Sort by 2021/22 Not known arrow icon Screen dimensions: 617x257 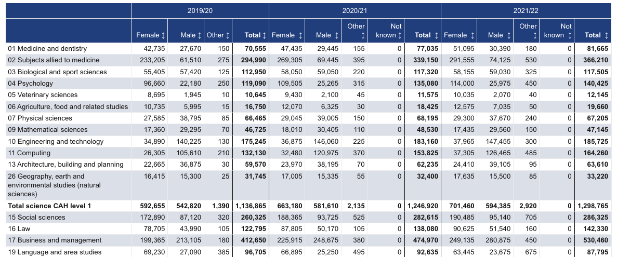pyautogui.click(x=570, y=35)
